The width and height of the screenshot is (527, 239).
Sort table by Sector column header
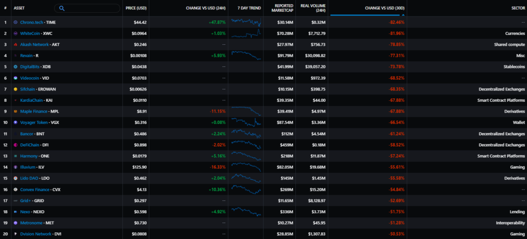[515, 8]
